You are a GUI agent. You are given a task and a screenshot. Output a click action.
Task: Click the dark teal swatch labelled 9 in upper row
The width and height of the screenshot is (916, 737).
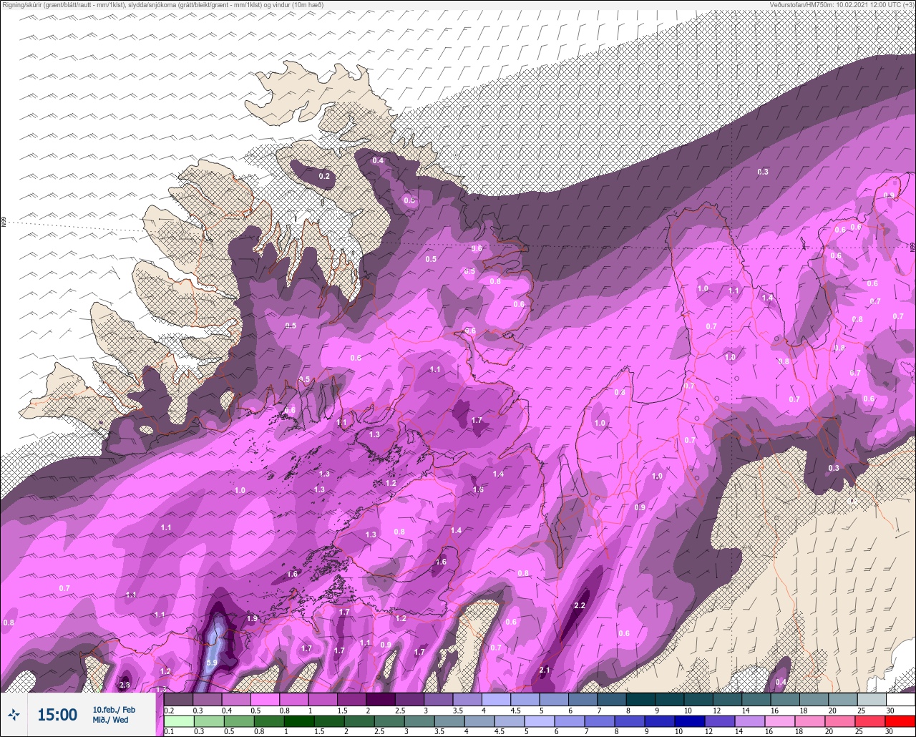669,699
